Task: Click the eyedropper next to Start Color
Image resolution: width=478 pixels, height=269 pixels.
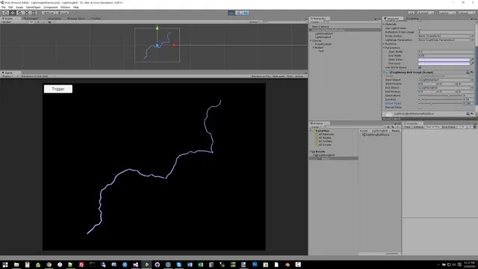Action: (x=472, y=60)
